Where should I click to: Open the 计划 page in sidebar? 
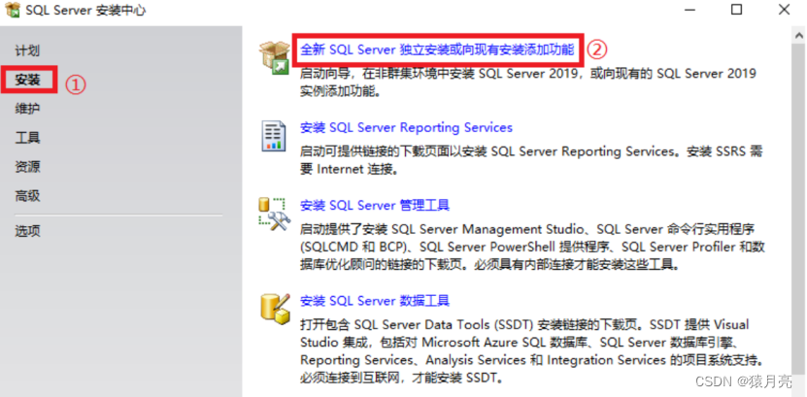(x=27, y=50)
